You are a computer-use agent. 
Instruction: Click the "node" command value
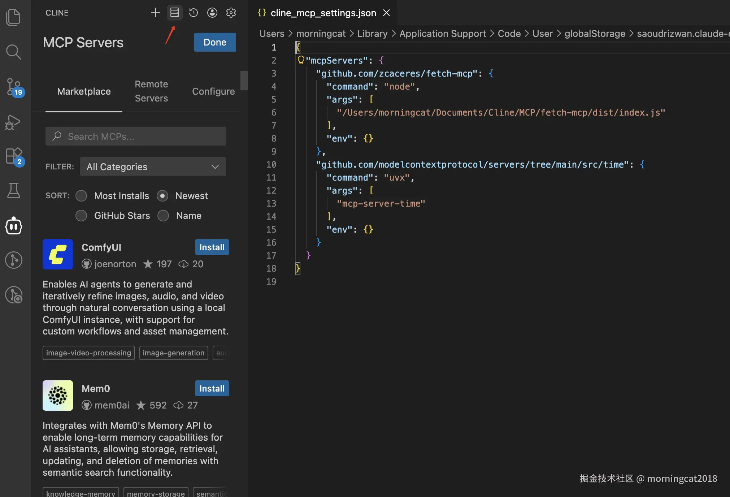pyautogui.click(x=399, y=86)
